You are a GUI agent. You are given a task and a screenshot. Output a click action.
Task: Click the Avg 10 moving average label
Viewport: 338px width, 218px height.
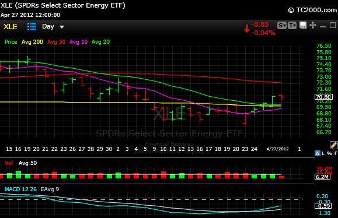(78, 42)
